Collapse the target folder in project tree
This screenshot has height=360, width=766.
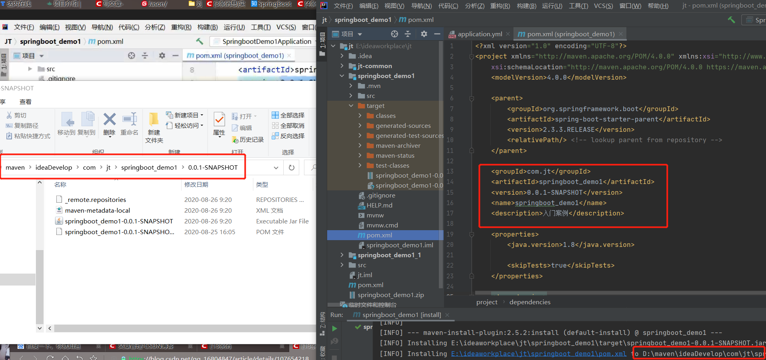(x=351, y=106)
